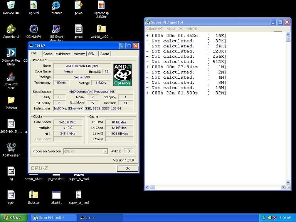296x222 pixels.
Task: Click the 3:06 AM taskbar clock
Action: click(x=285, y=218)
